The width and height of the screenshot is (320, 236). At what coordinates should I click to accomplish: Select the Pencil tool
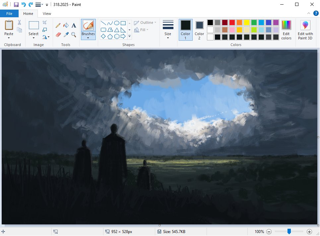click(x=58, y=25)
